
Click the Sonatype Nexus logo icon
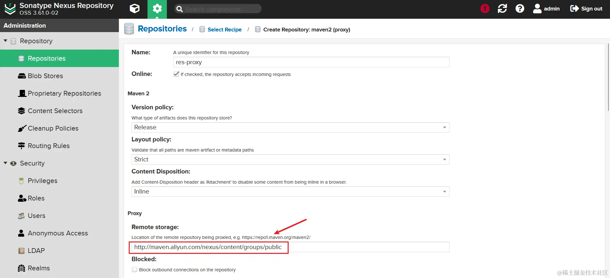pyautogui.click(x=10, y=9)
